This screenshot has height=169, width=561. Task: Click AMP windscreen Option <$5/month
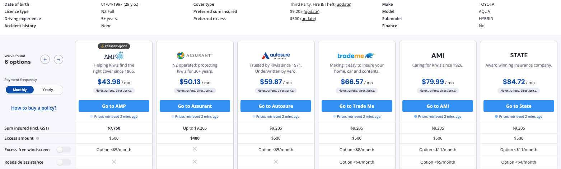(114, 150)
